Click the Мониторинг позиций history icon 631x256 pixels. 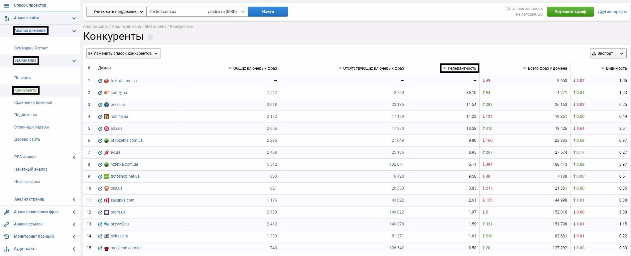[7, 237]
